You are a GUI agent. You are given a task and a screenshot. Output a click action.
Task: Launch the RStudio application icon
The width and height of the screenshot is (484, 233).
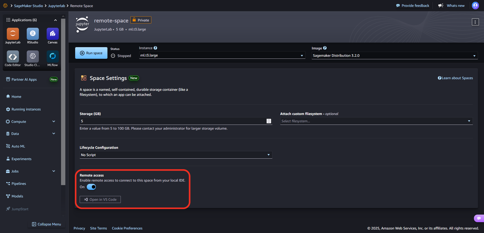[x=33, y=34]
